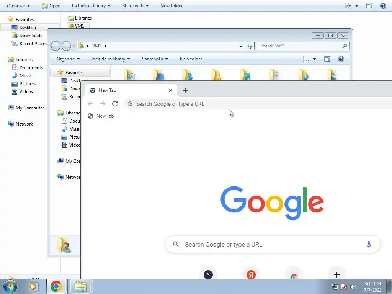Open the S shortcut tile

tap(208, 274)
